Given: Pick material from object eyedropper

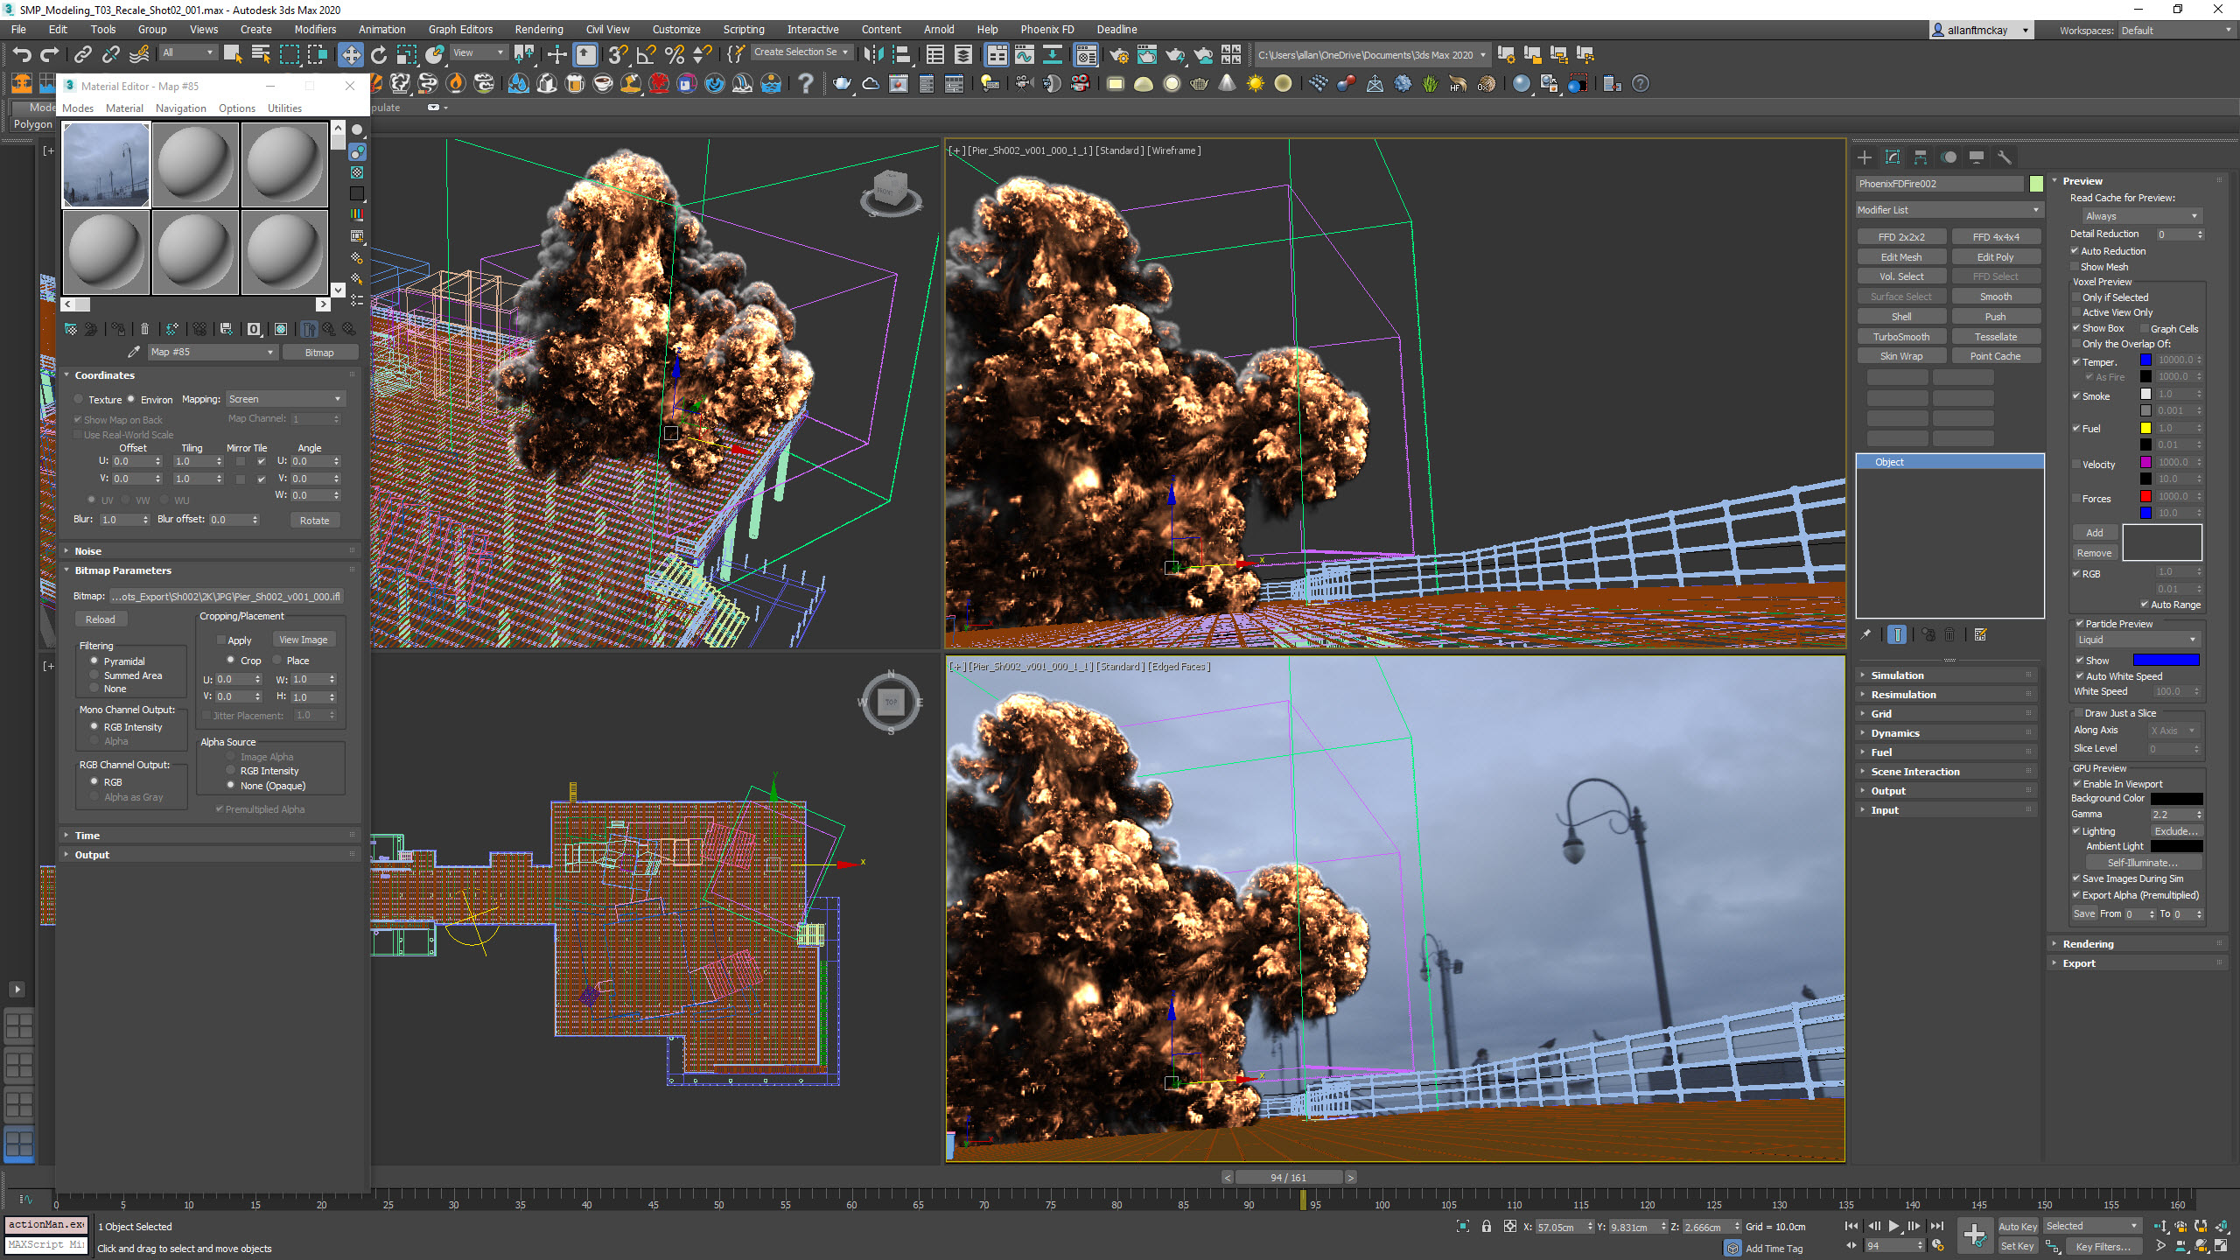Looking at the screenshot, I should 133,352.
